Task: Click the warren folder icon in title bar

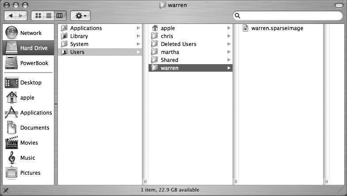Action: pos(163,5)
